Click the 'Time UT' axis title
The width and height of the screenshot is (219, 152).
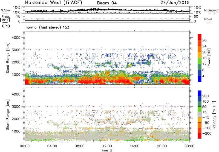[x=107, y=150]
